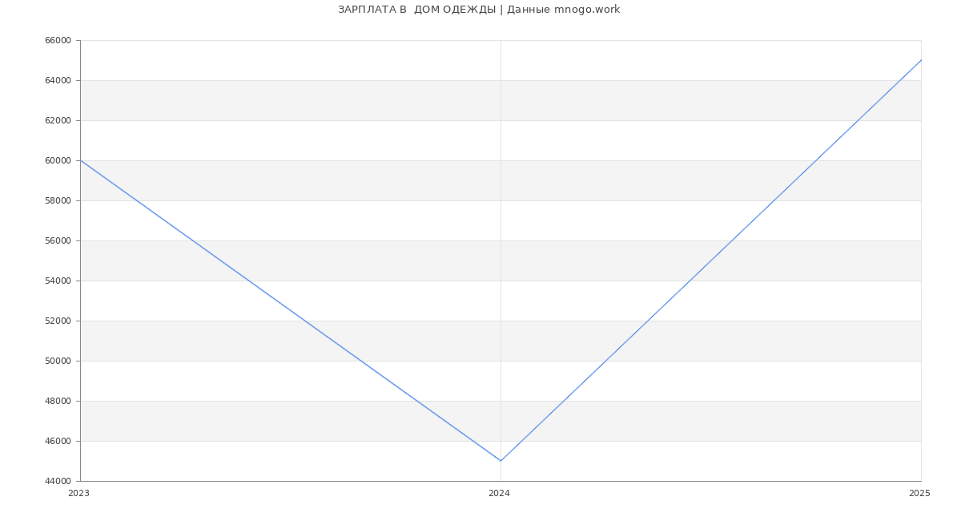
Task: Click the 2024 data point at line minimum
Action: (501, 461)
